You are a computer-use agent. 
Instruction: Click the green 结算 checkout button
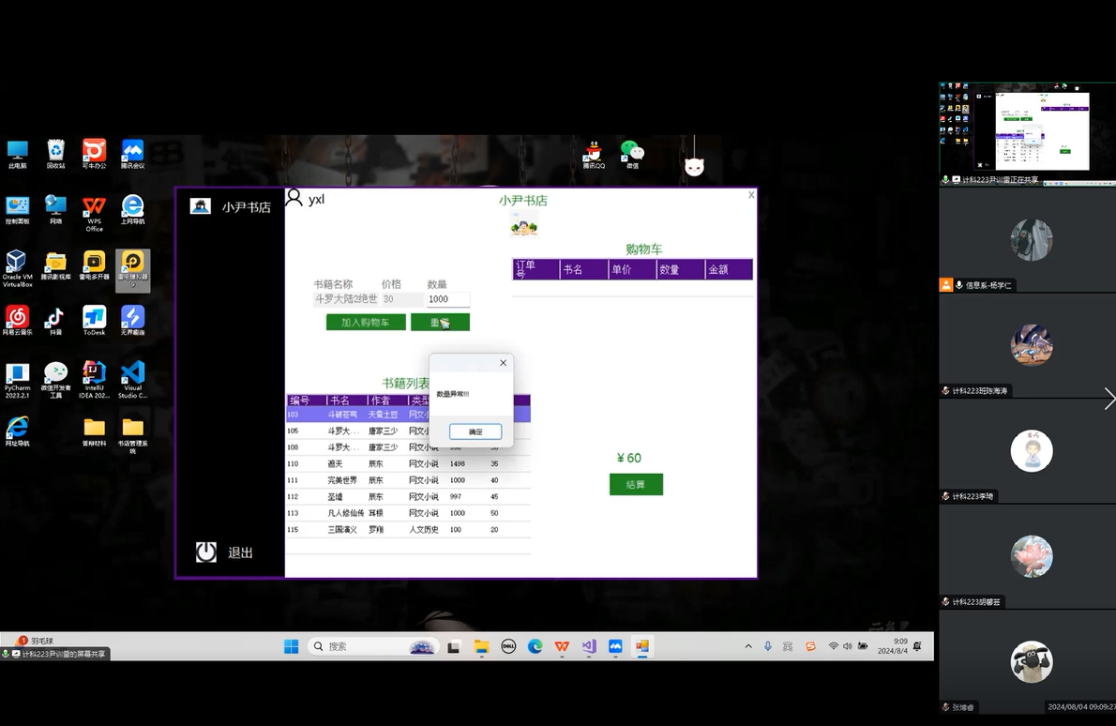click(636, 484)
